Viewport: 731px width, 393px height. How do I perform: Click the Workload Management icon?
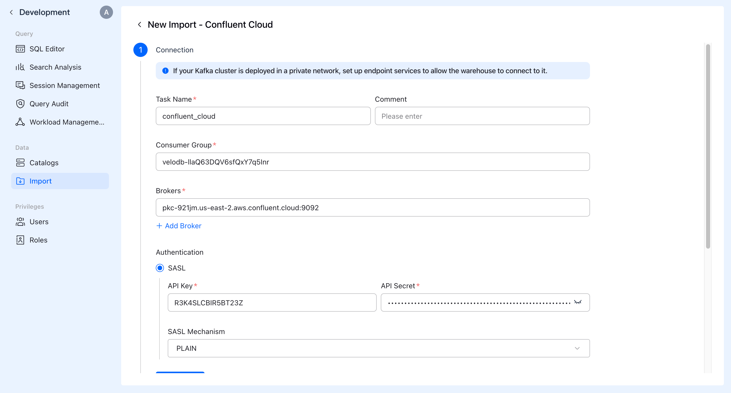[20, 122]
